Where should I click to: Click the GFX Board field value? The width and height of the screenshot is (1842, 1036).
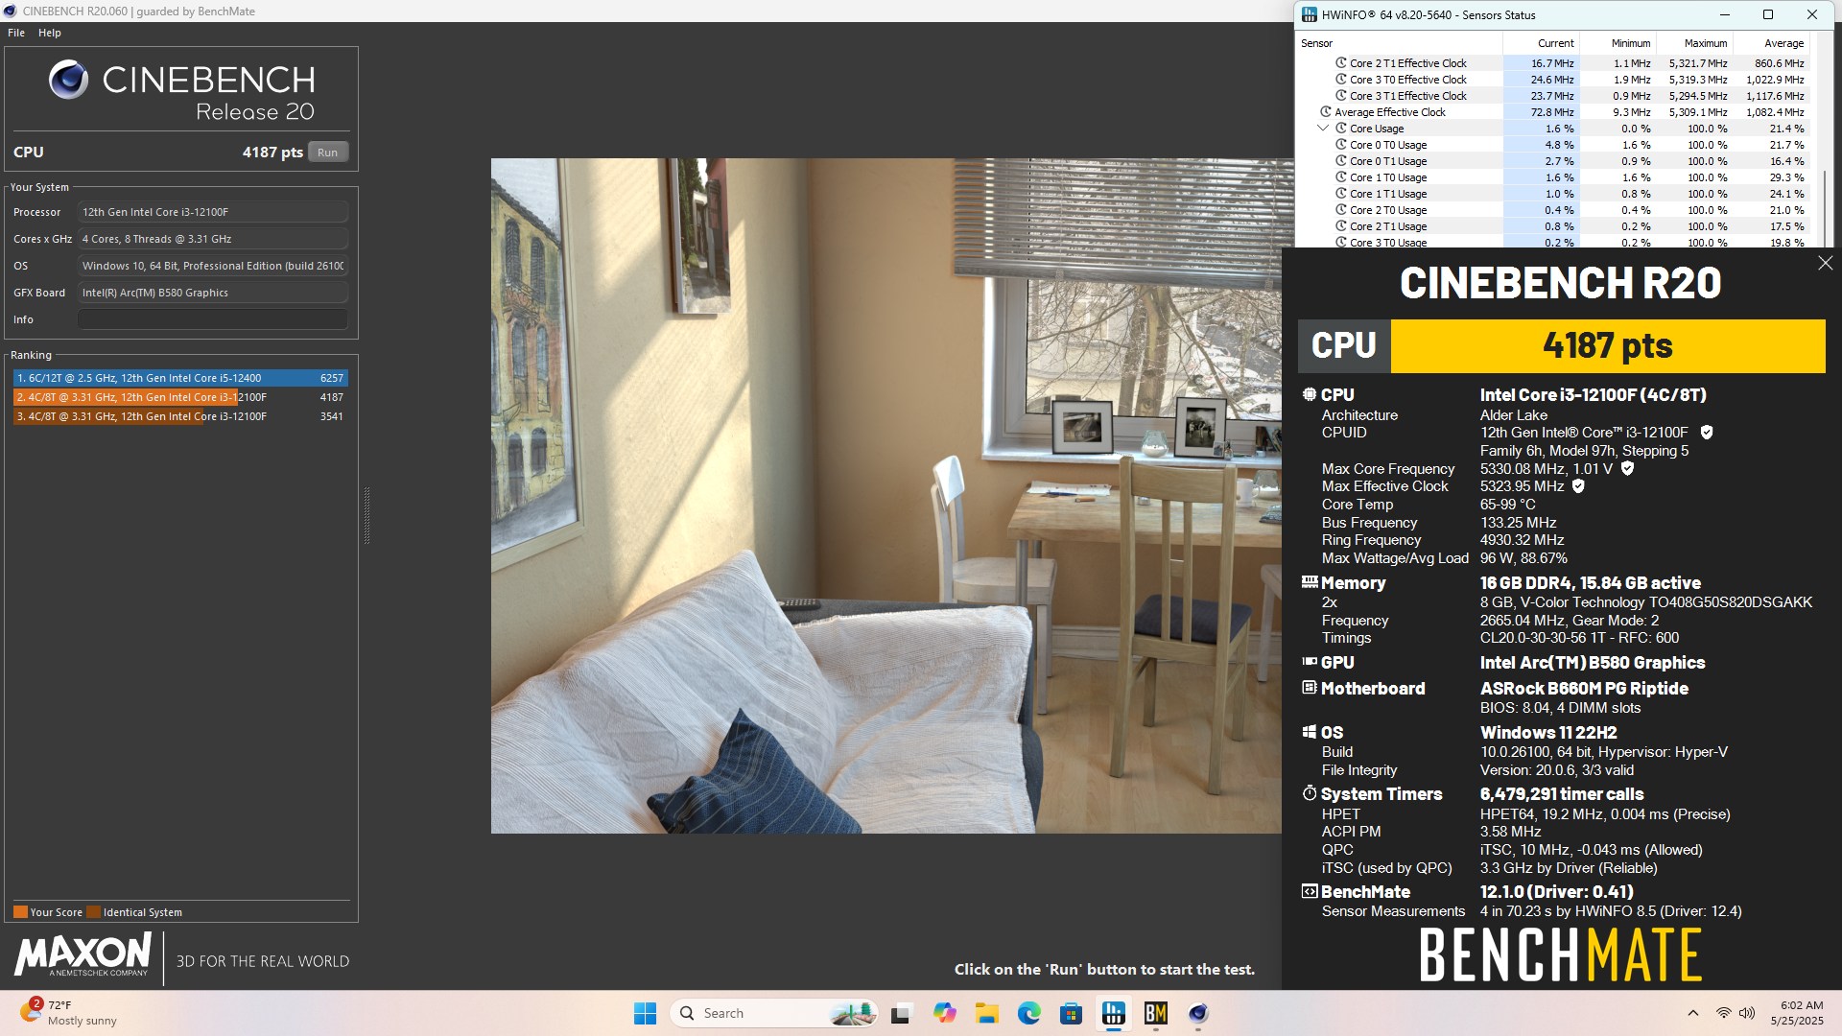click(x=212, y=293)
